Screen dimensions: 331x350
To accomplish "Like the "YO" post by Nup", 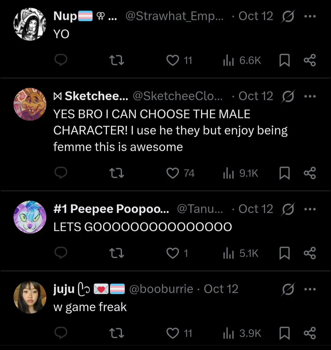I will point(173,60).
